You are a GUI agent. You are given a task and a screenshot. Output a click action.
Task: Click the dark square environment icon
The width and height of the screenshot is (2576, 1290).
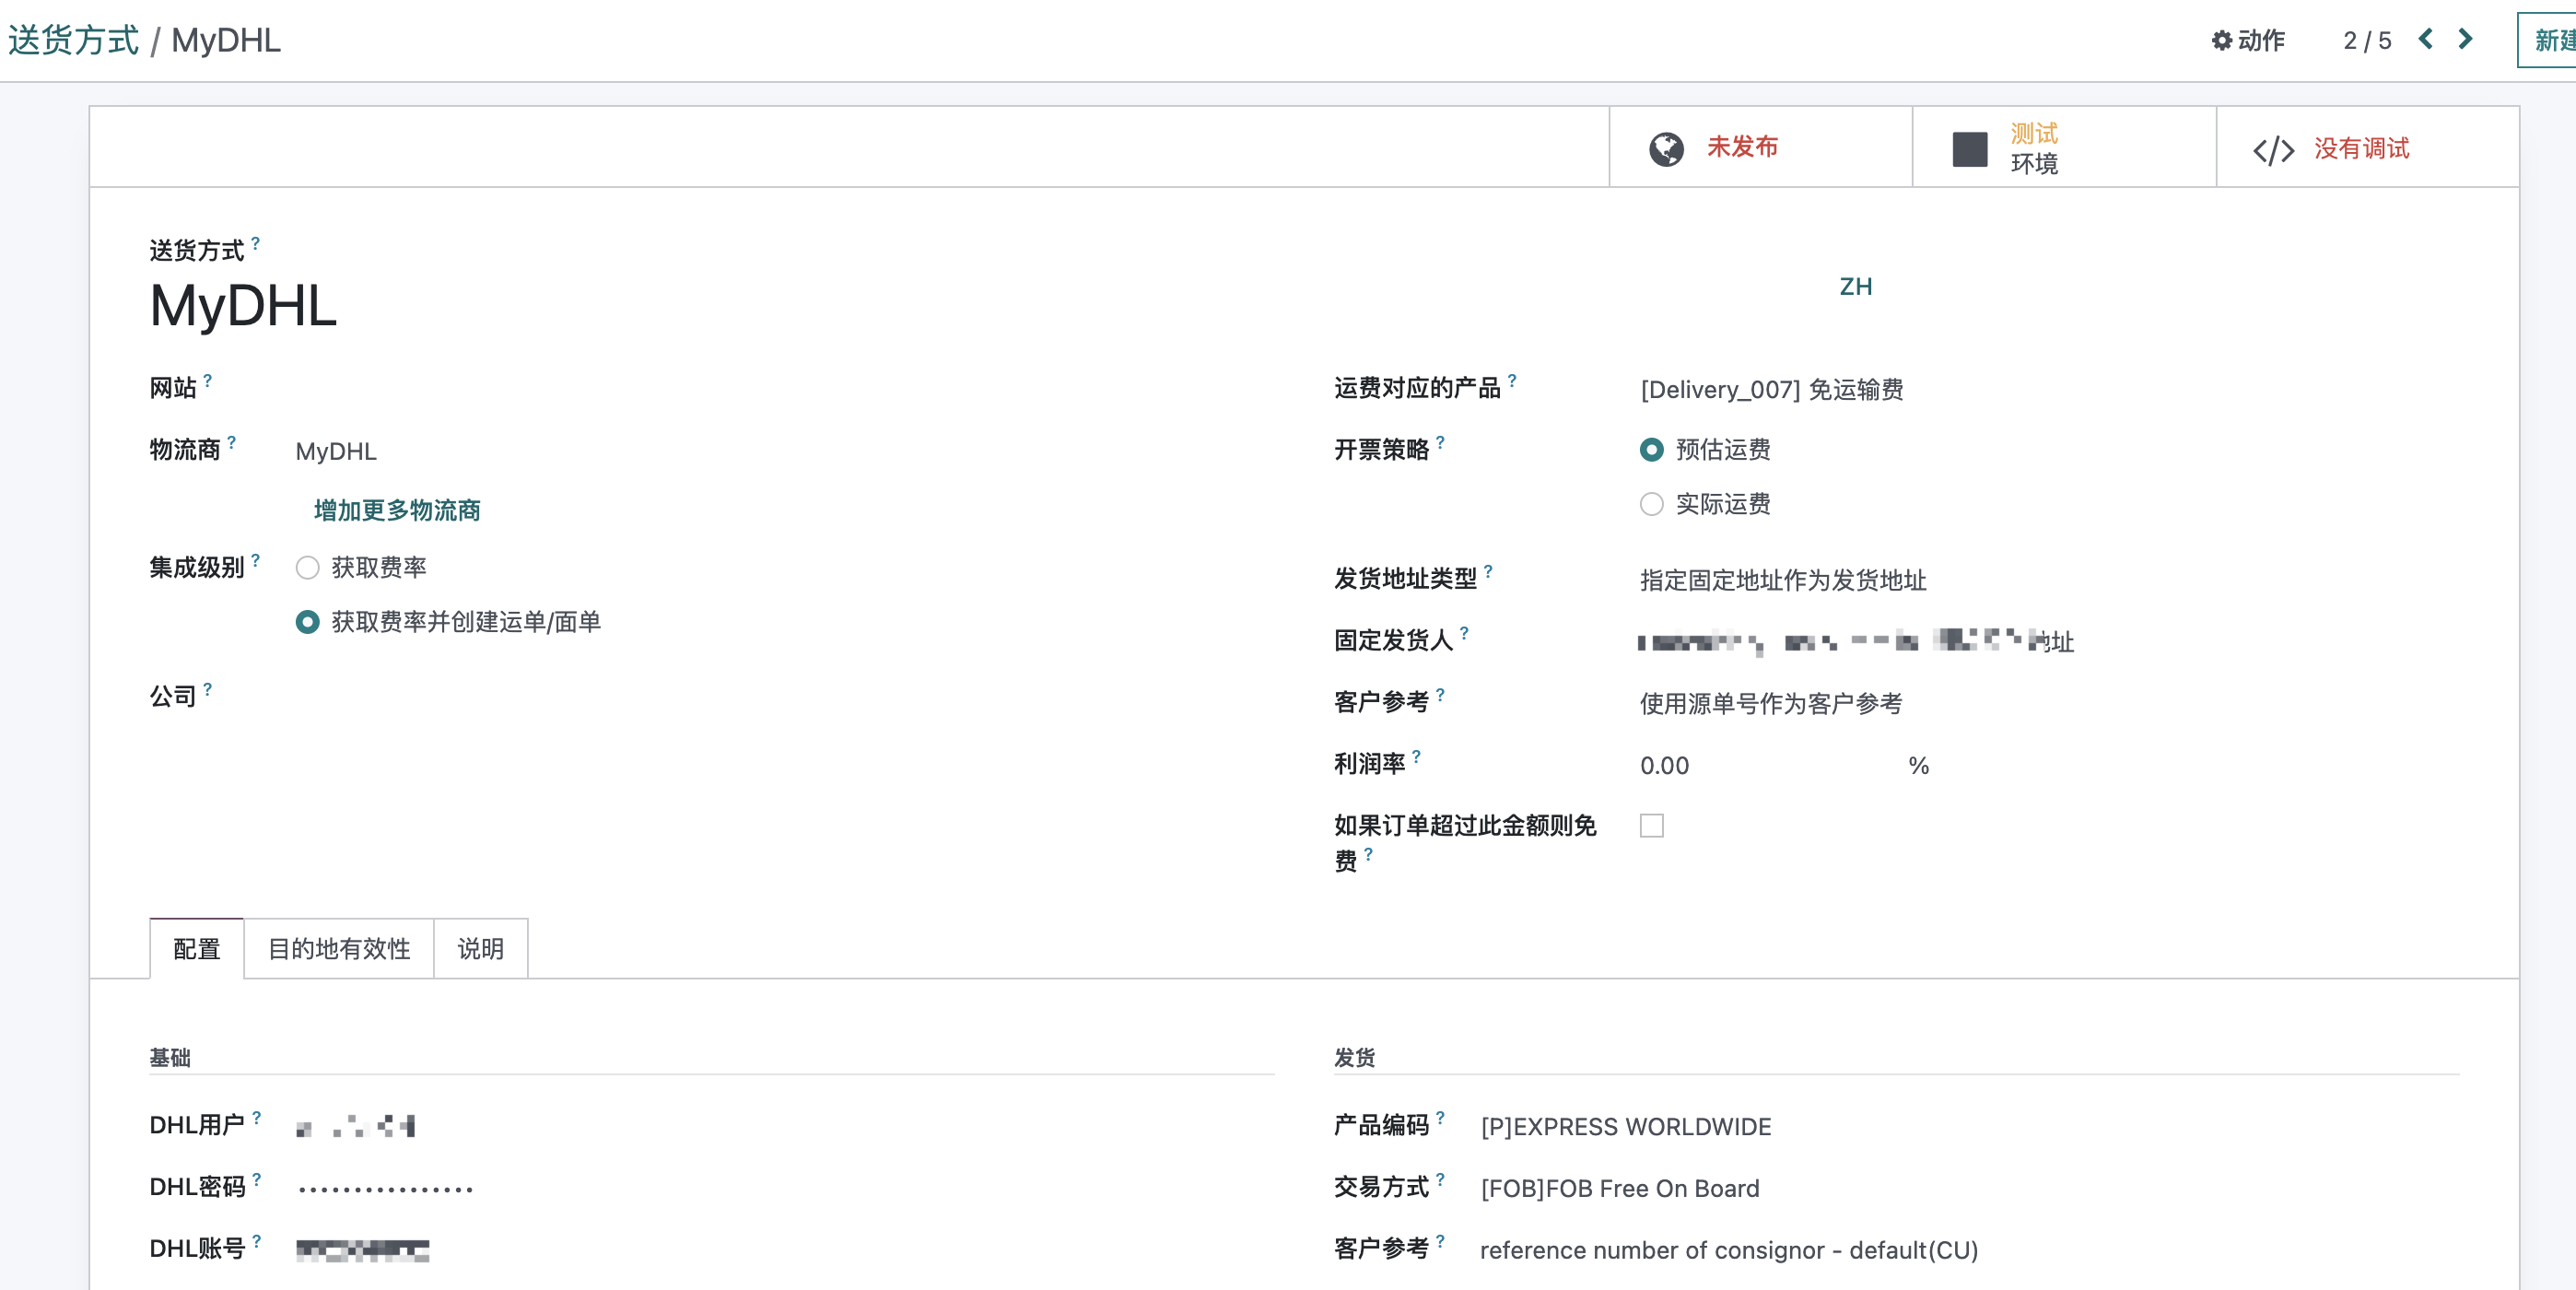[1970, 149]
